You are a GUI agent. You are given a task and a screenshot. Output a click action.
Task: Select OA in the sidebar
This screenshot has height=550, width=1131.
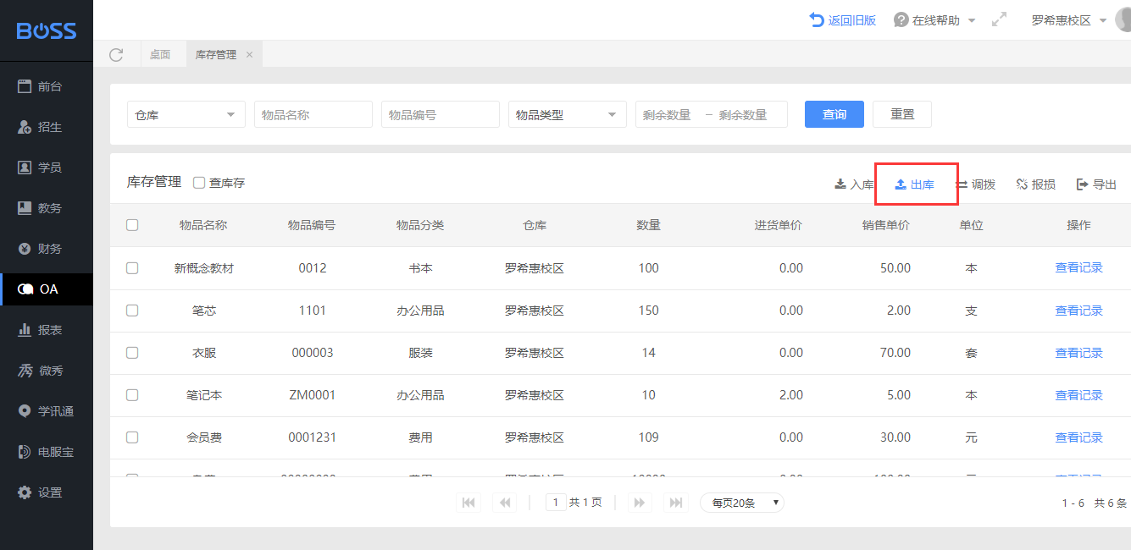click(x=47, y=289)
